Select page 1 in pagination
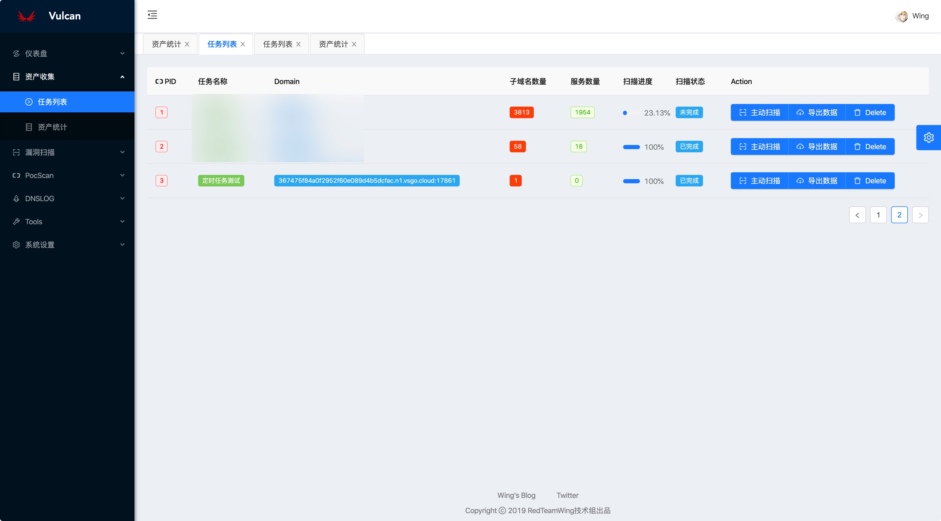 (x=878, y=215)
